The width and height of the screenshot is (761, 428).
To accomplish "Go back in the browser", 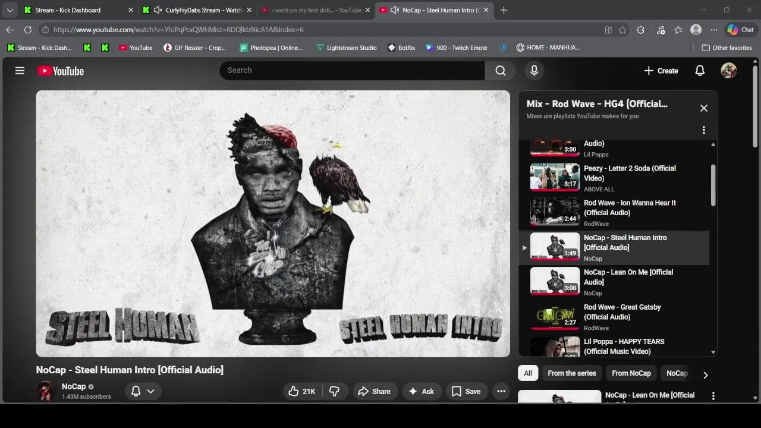I will tap(10, 29).
